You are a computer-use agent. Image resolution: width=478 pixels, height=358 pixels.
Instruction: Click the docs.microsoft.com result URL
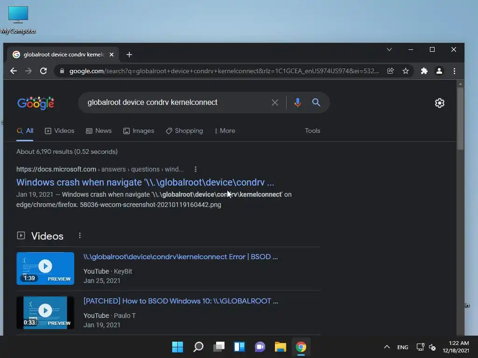click(100, 169)
